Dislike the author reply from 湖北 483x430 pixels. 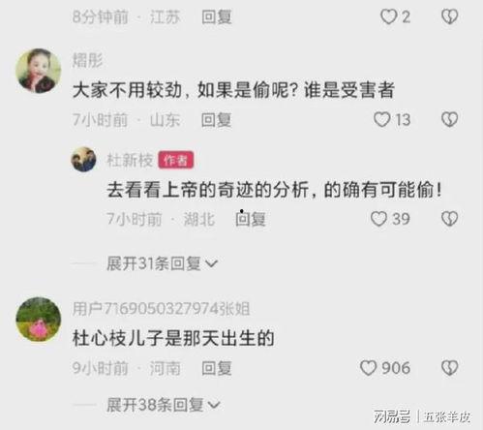[449, 219]
